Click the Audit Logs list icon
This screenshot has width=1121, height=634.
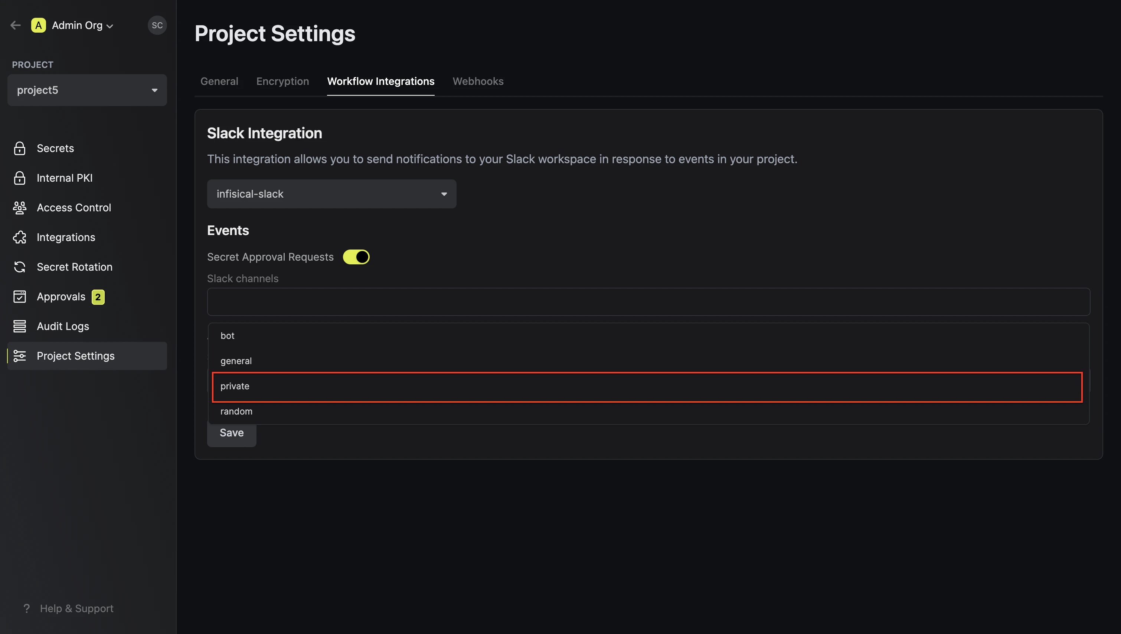click(x=20, y=326)
